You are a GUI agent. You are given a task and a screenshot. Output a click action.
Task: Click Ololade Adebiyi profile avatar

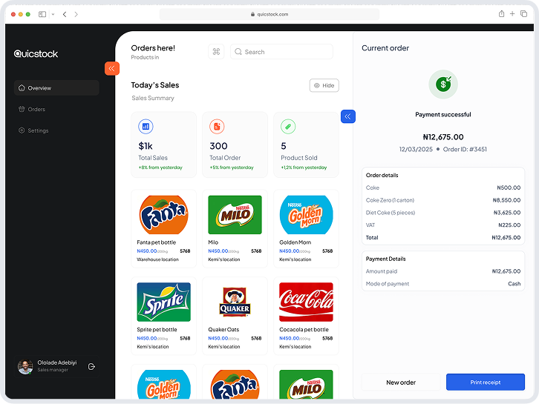point(25,367)
